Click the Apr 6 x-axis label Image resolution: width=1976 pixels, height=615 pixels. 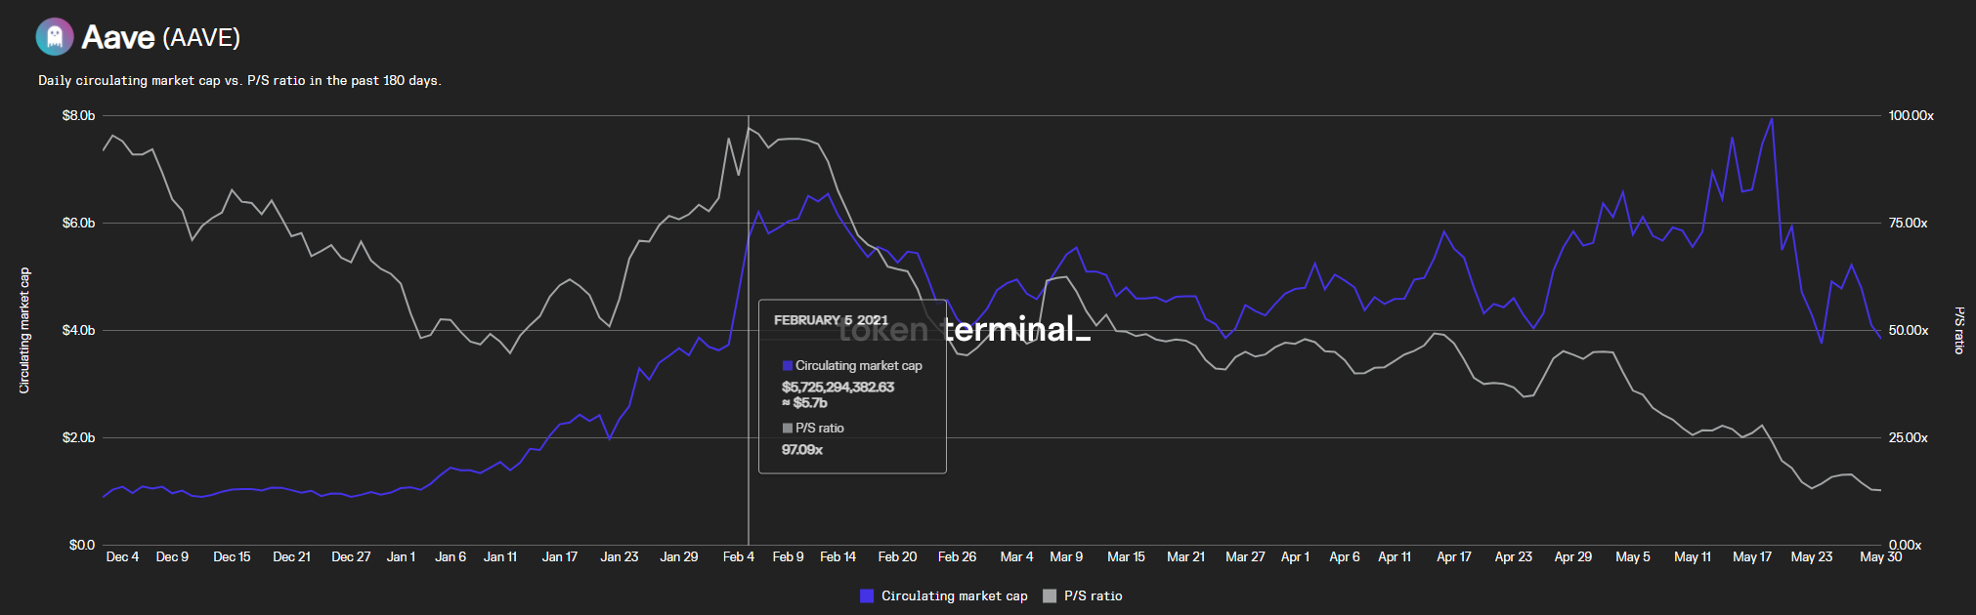(1345, 556)
